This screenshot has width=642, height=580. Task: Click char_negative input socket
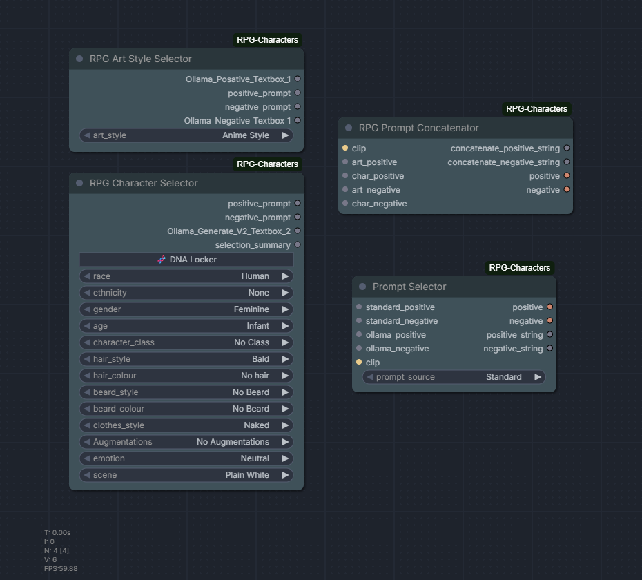[345, 203]
